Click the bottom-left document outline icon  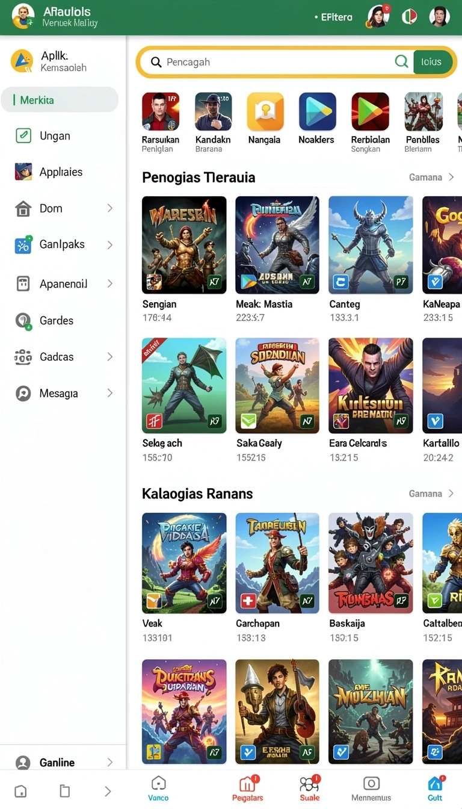[x=65, y=791]
